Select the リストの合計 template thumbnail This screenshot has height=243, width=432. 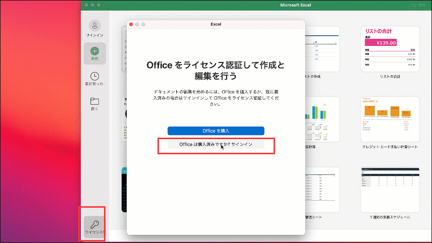tap(390, 49)
